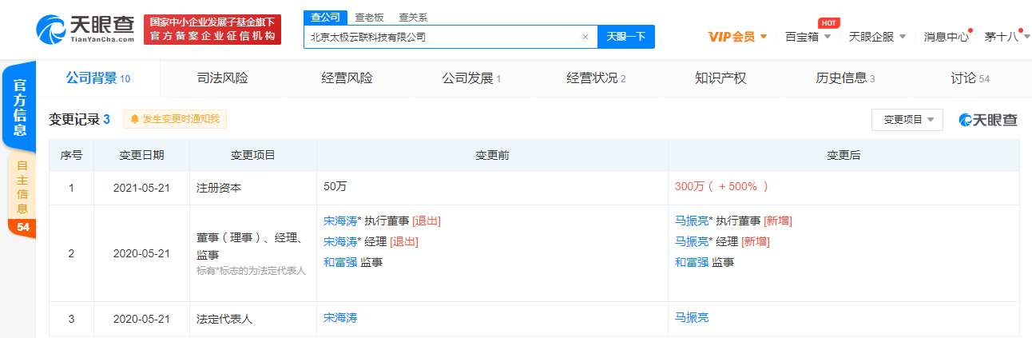Click the 变更项目 column header
This screenshot has width=1032, height=338.
[253, 155]
